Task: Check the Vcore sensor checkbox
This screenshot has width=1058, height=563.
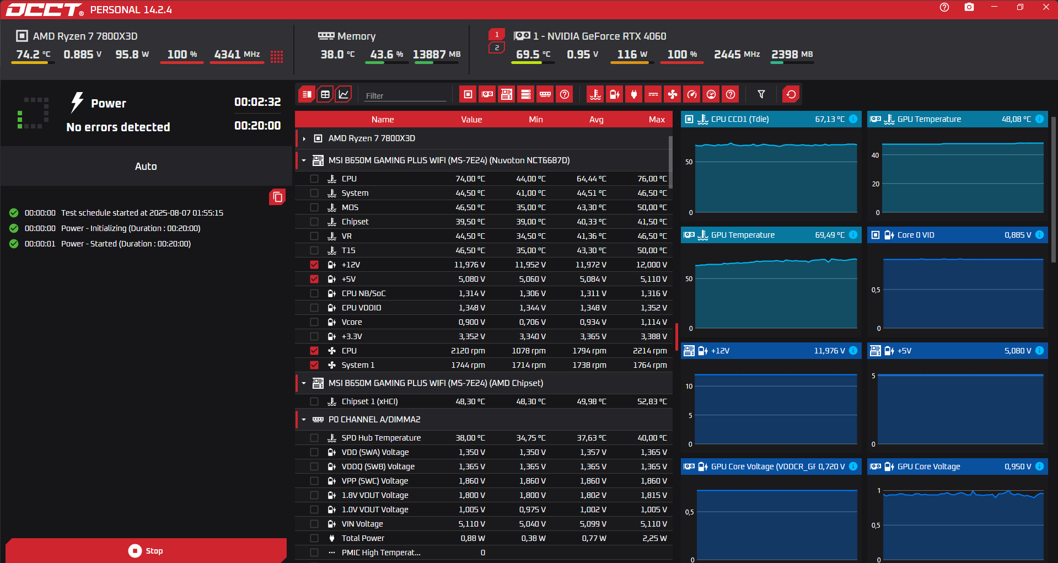Action: tap(314, 322)
